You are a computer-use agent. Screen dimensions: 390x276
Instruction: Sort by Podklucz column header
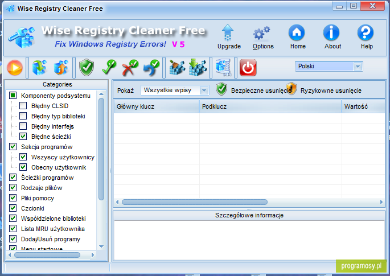(x=270, y=106)
